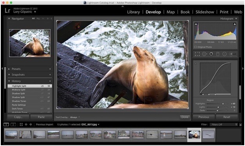245x146 pixels.
Task: Open DSC_0073.jpg filmstrip source dropdown
Action: 99,125
